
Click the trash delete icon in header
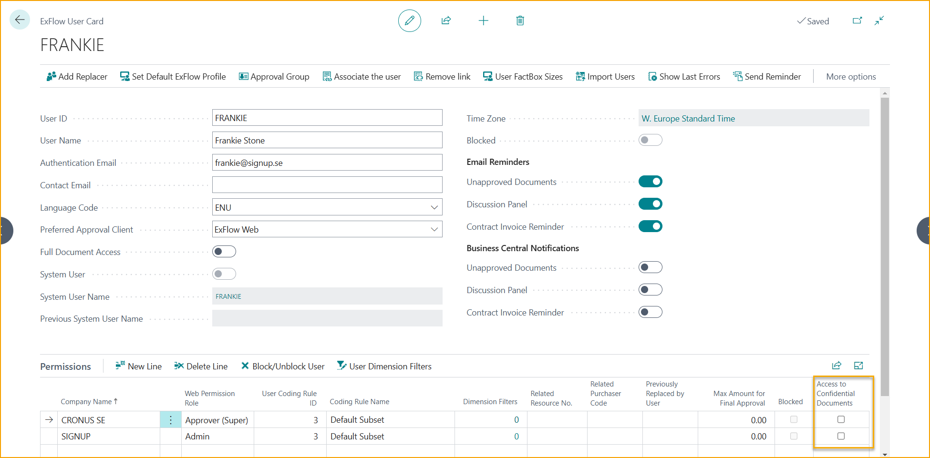tap(520, 20)
